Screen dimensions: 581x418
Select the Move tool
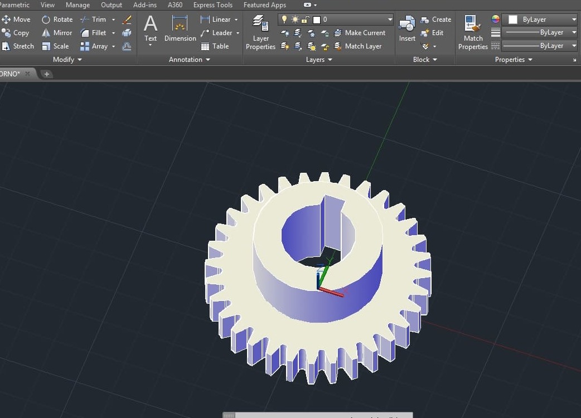click(16, 20)
